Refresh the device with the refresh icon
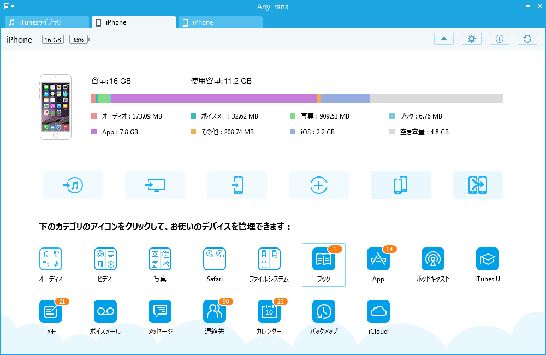The width and height of the screenshot is (546, 355). click(x=527, y=39)
